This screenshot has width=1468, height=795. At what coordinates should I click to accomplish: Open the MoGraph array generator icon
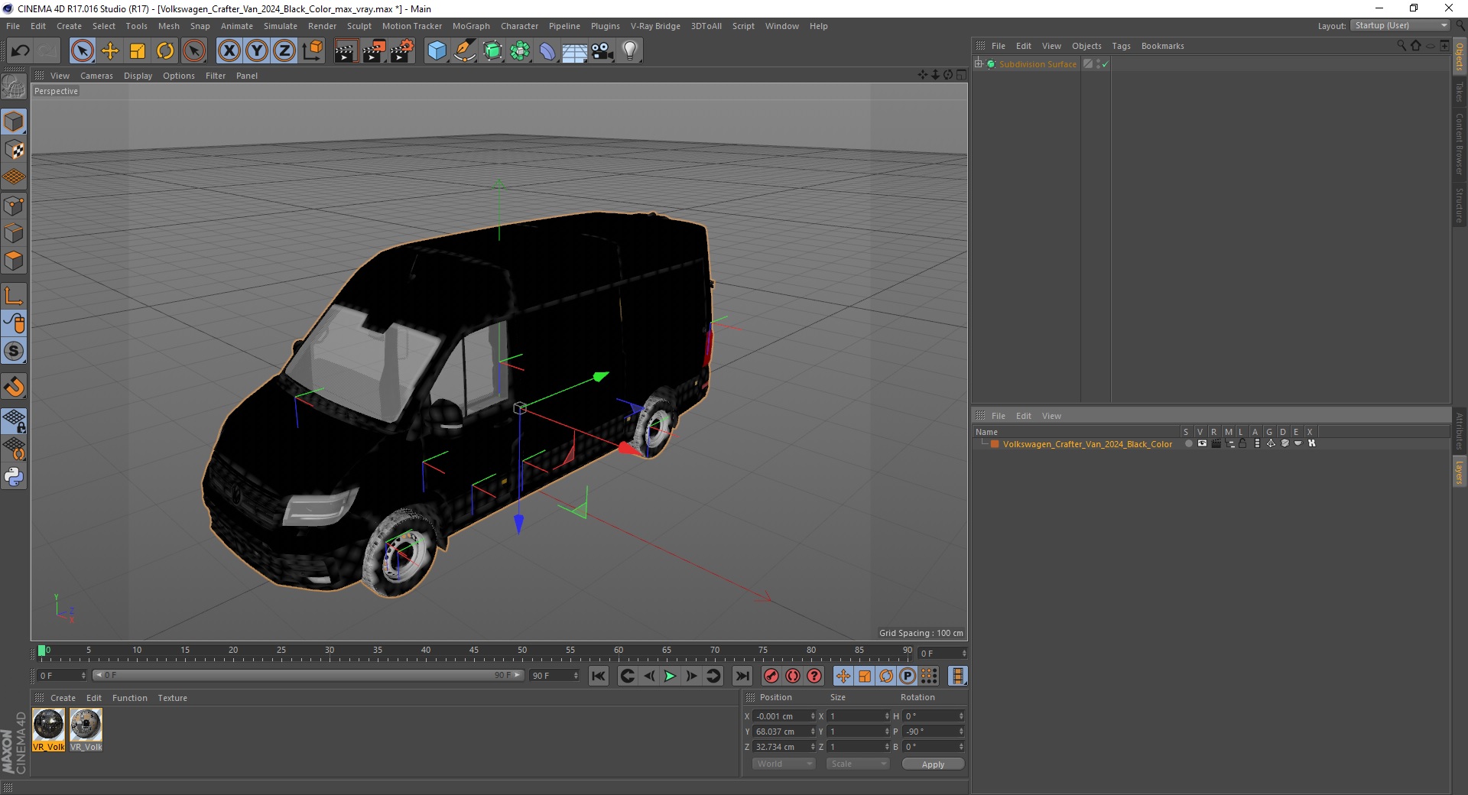coord(520,51)
